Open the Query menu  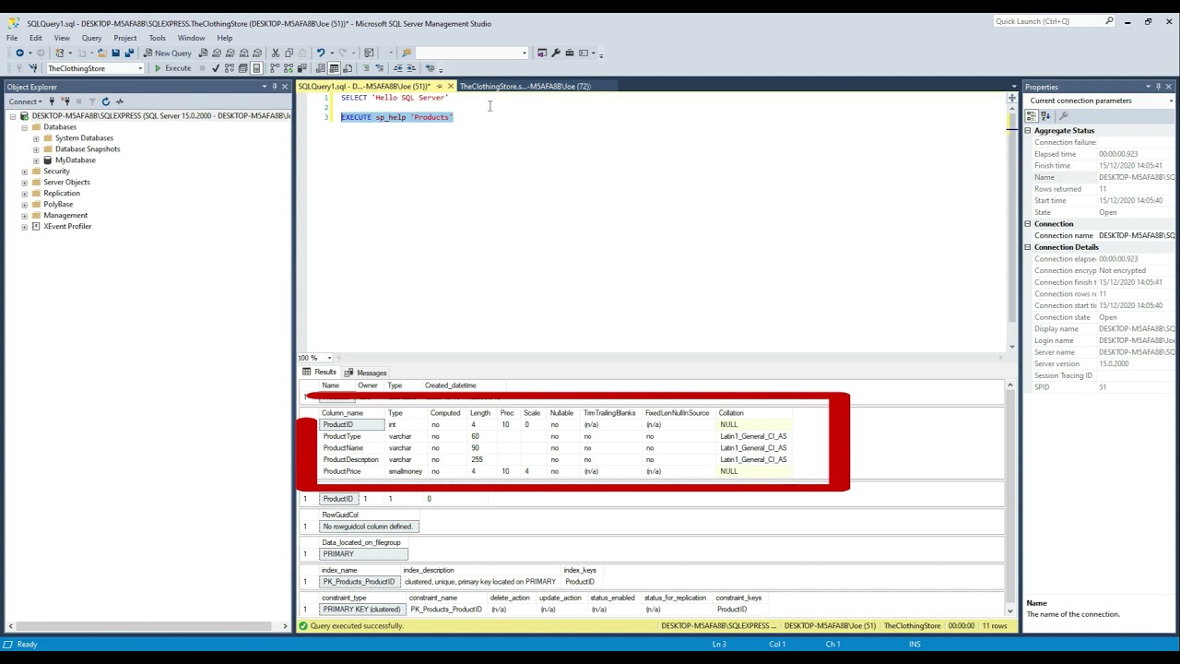click(91, 38)
